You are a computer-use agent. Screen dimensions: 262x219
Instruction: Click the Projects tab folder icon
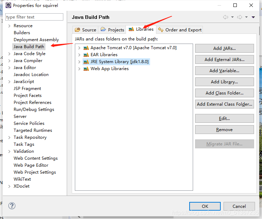click(x=103, y=30)
